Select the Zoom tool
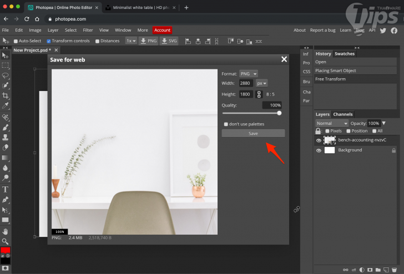 click(6, 241)
